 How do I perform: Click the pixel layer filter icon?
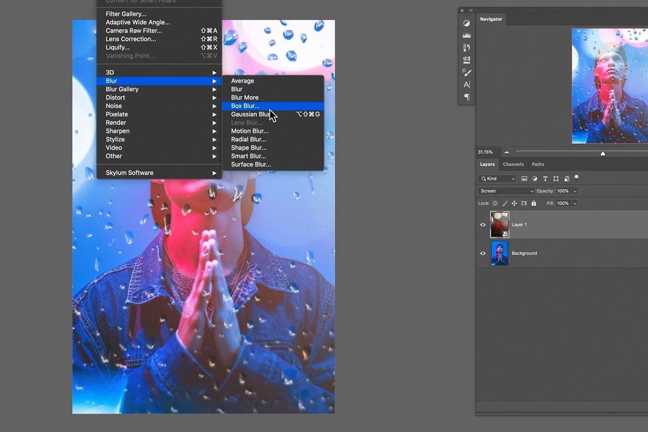coord(524,179)
